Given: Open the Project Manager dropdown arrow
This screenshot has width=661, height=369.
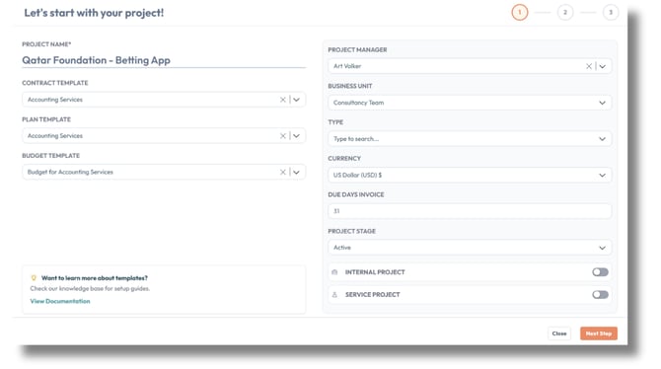Looking at the screenshot, I should (603, 66).
